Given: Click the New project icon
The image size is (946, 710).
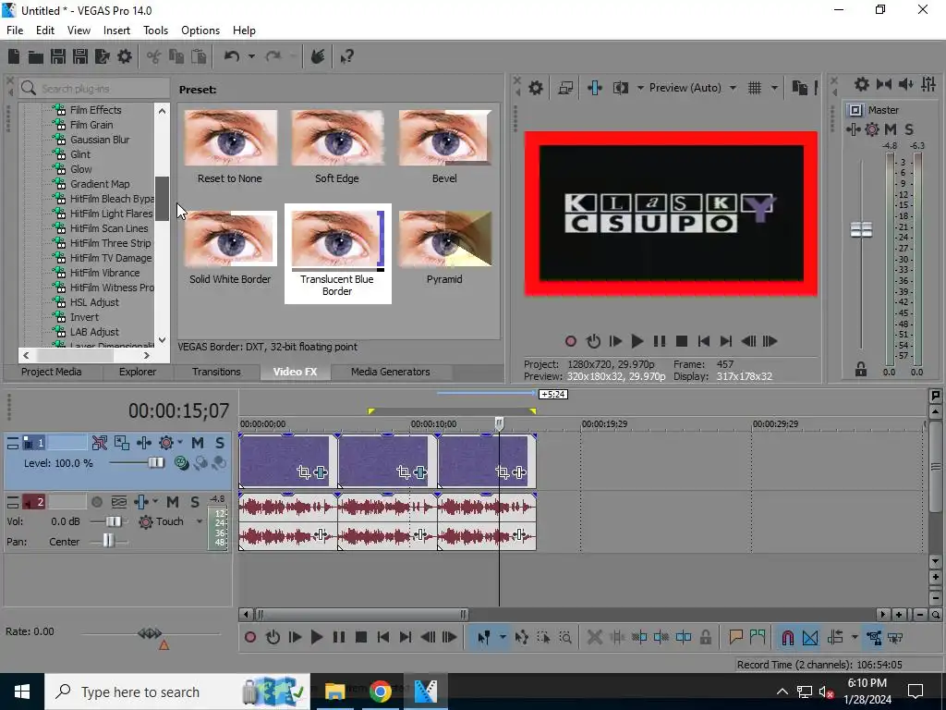Looking at the screenshot, I should click(x=14, y=56).
